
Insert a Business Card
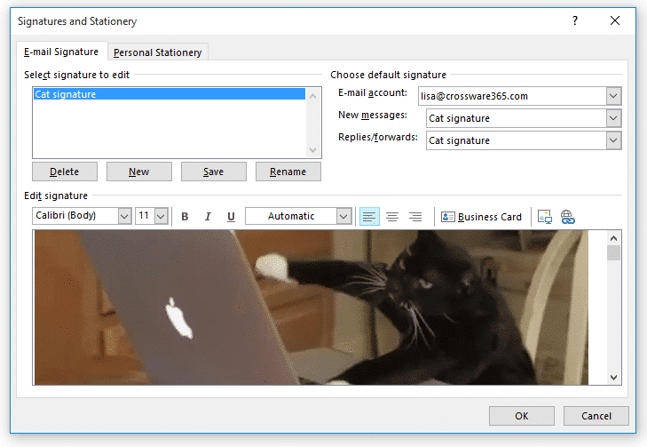tap(481, 217)
